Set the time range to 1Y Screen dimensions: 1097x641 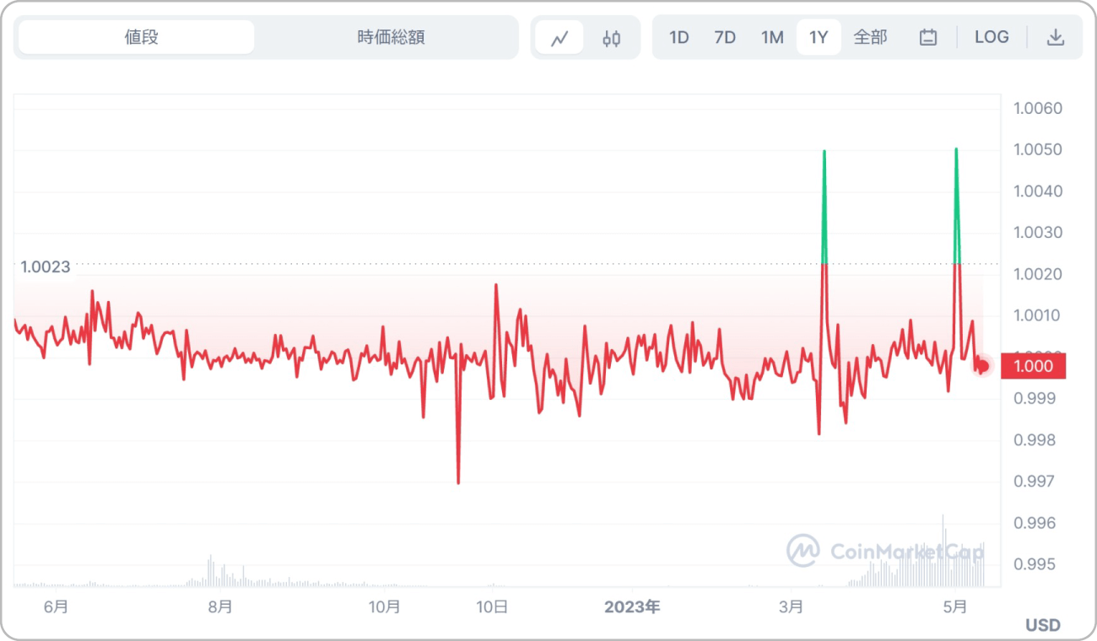(x=819, y=37)
